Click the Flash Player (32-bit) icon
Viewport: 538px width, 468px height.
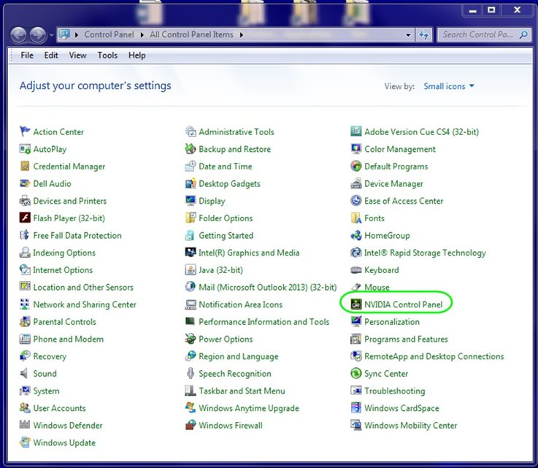25,218
